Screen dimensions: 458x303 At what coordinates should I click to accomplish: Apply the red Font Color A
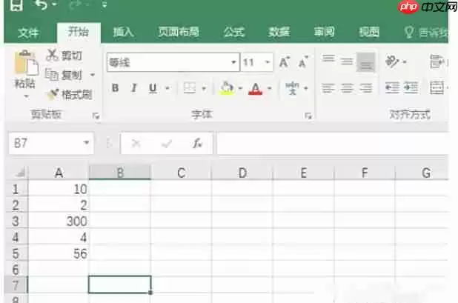click(255, 88)
